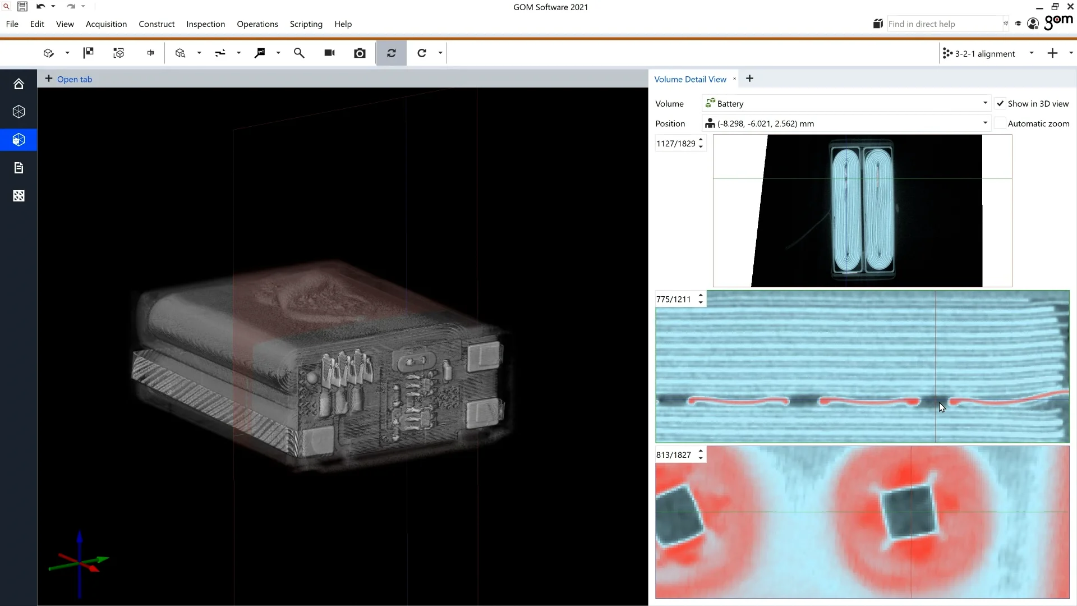Toggle the Show in 3D view checkbox
Screen dimensions: 1077x606
(1001, 103)
